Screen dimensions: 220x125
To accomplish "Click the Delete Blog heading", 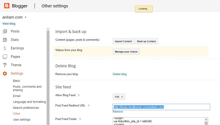I will (66, 66).
